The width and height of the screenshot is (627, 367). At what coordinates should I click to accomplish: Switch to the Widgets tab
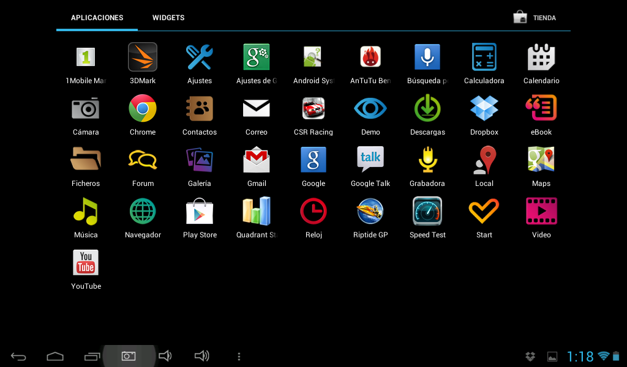168,18
